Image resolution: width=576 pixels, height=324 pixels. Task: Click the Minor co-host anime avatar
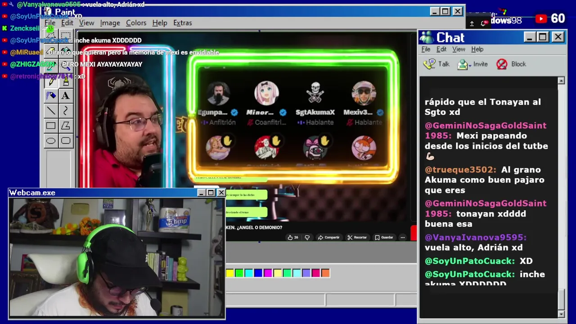tap(266, 93)
